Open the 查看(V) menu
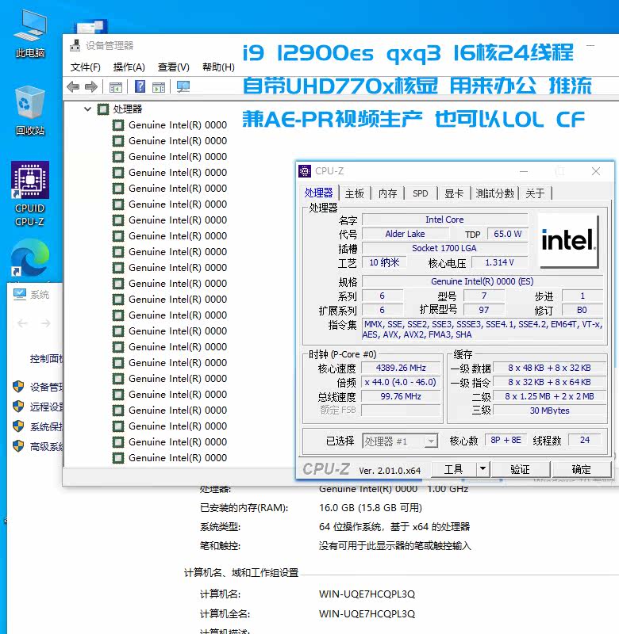619x634 pixels. point(174,67)
